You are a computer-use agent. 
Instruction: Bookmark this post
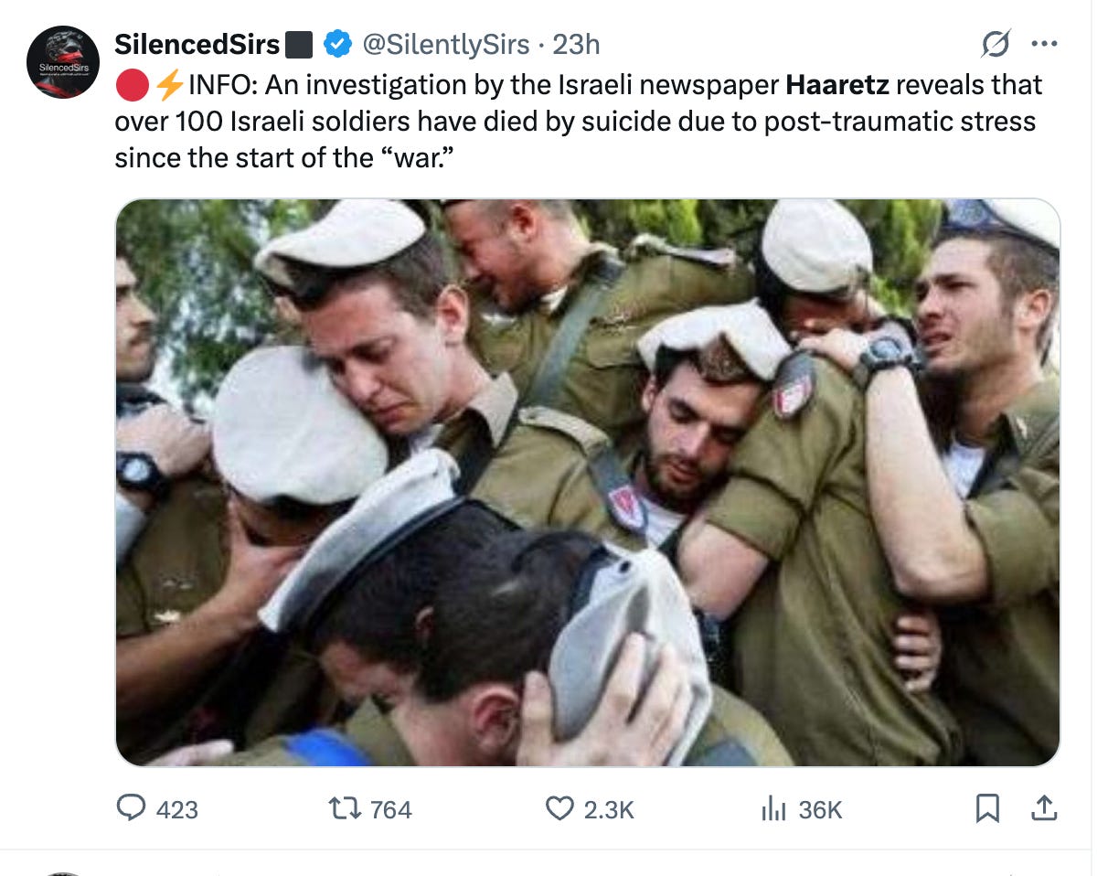987,808
